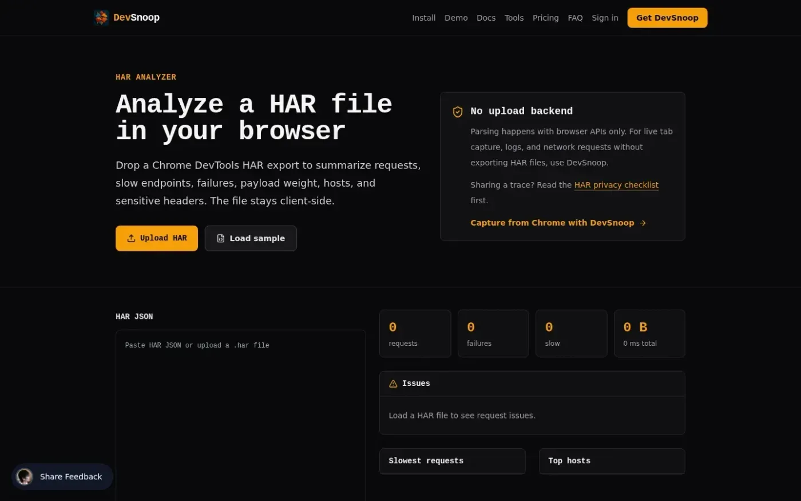Click 'Load a HAR file to see request issues.'
The height and width of the screenshot is (501, 801).
pos(462,416)
